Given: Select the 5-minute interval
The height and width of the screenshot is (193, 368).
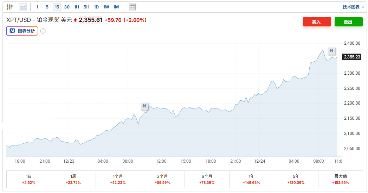Looking at the screenshot, I should point(47,7).
